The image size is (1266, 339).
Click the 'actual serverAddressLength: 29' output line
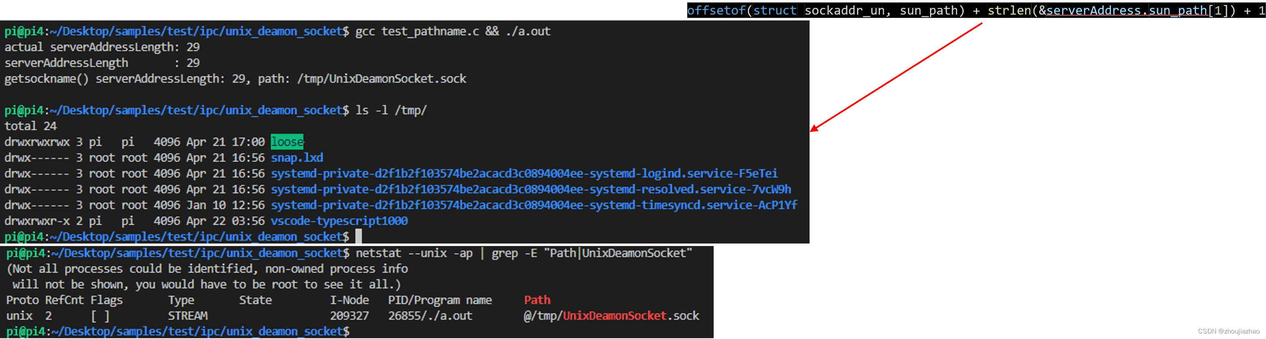102,47
